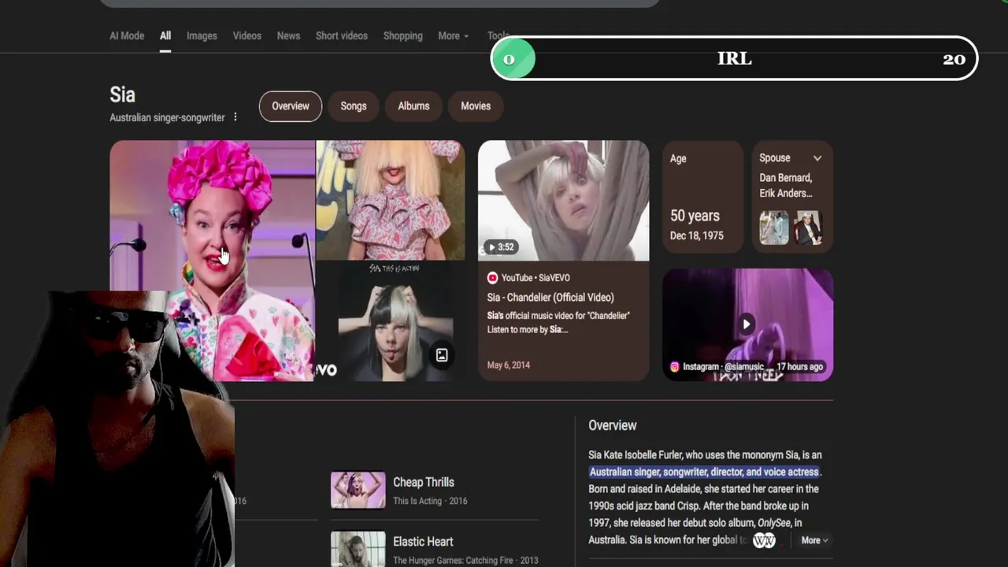Viewport: 1008px width, 567px height.
Task: Click the Dan Bernard spouse thumbnail
Action: pyautogui.click(x=774, y=228)
